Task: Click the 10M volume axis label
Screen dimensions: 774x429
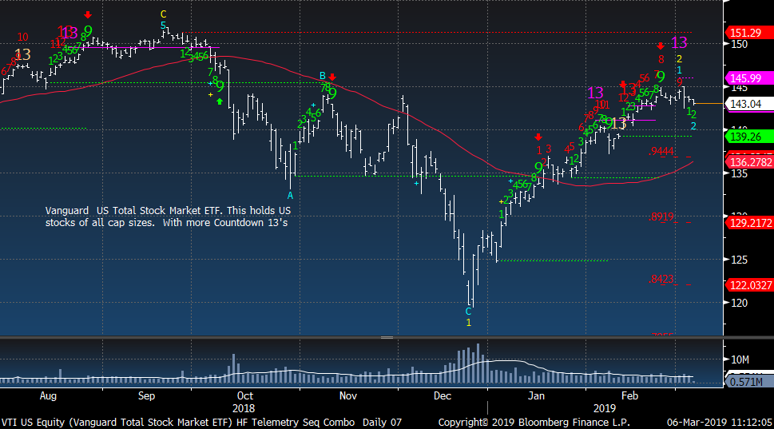Action: tap(739, 359)
